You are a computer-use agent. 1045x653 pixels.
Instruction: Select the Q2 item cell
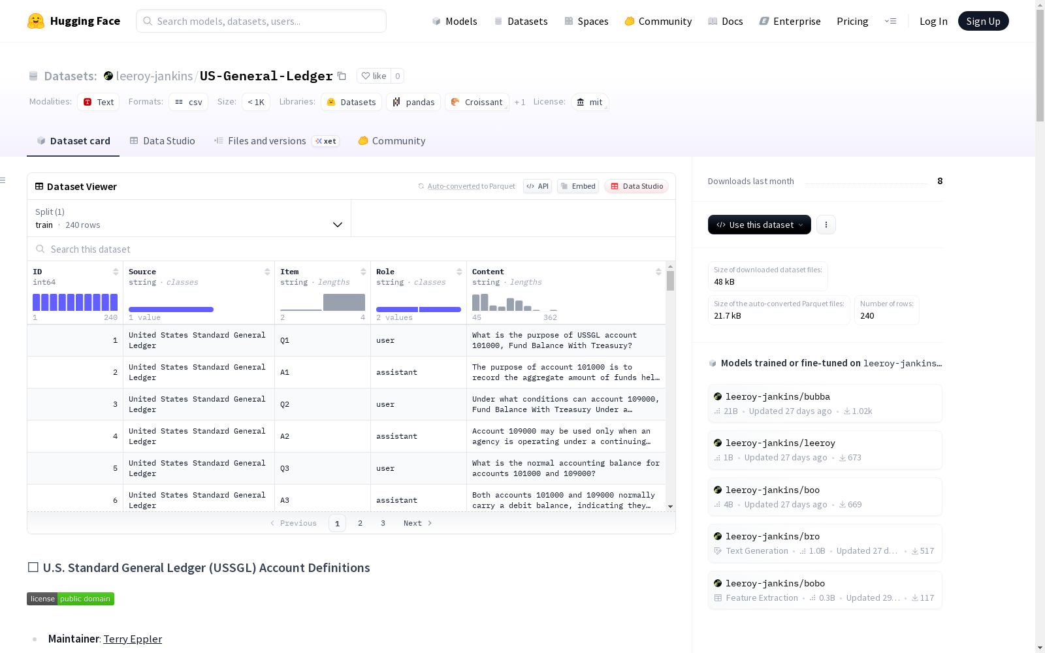click(x=323, y=404)
